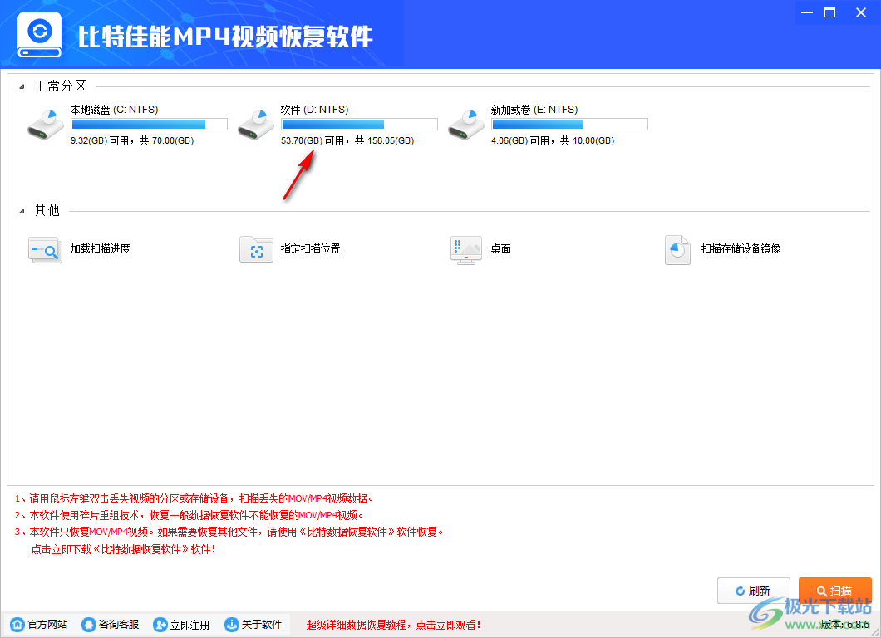881x638 pixels.
Task: Click the user icon beside 立即注册
Action: 160,624
